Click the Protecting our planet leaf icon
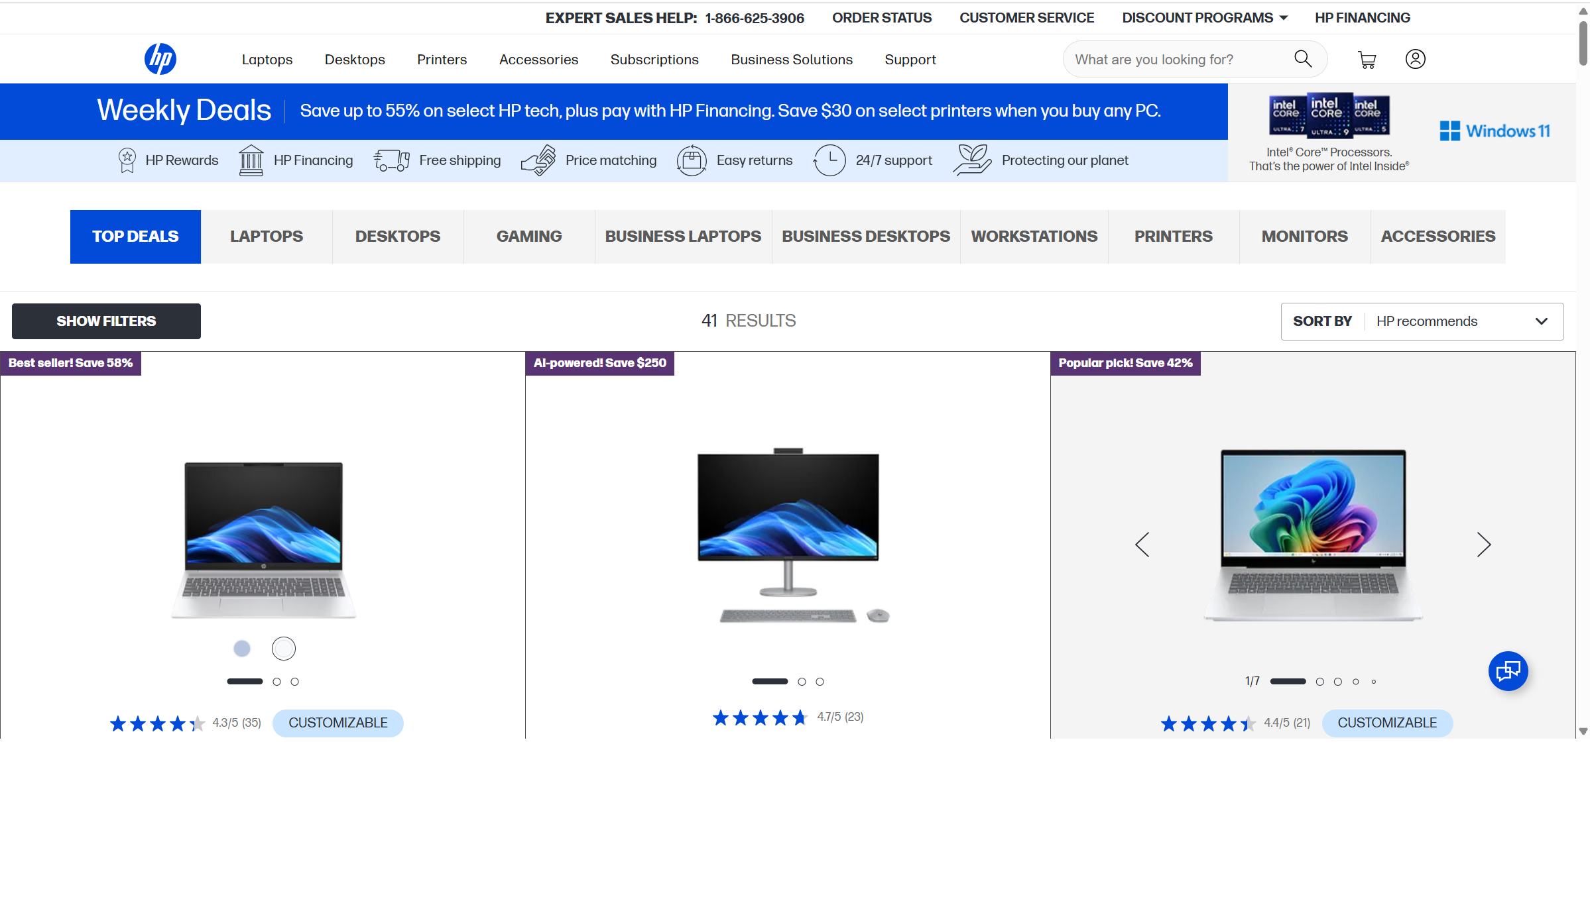Screen dimensions: 1590x901 point(972,160)
